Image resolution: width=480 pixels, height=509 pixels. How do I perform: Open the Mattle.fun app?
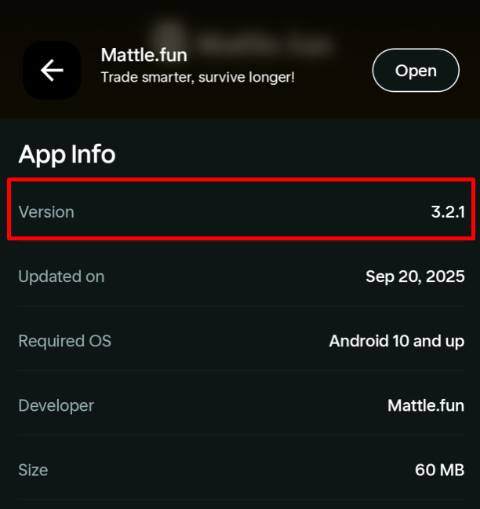416,70
